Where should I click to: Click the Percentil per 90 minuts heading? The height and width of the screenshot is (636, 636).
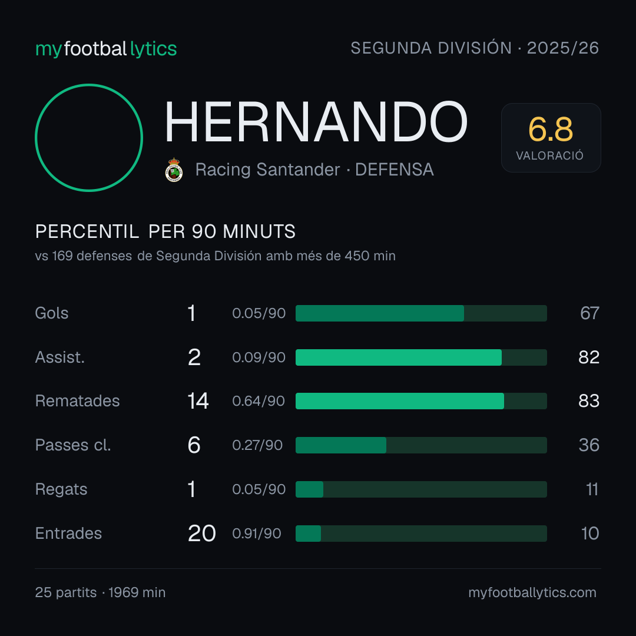[165, 231]
